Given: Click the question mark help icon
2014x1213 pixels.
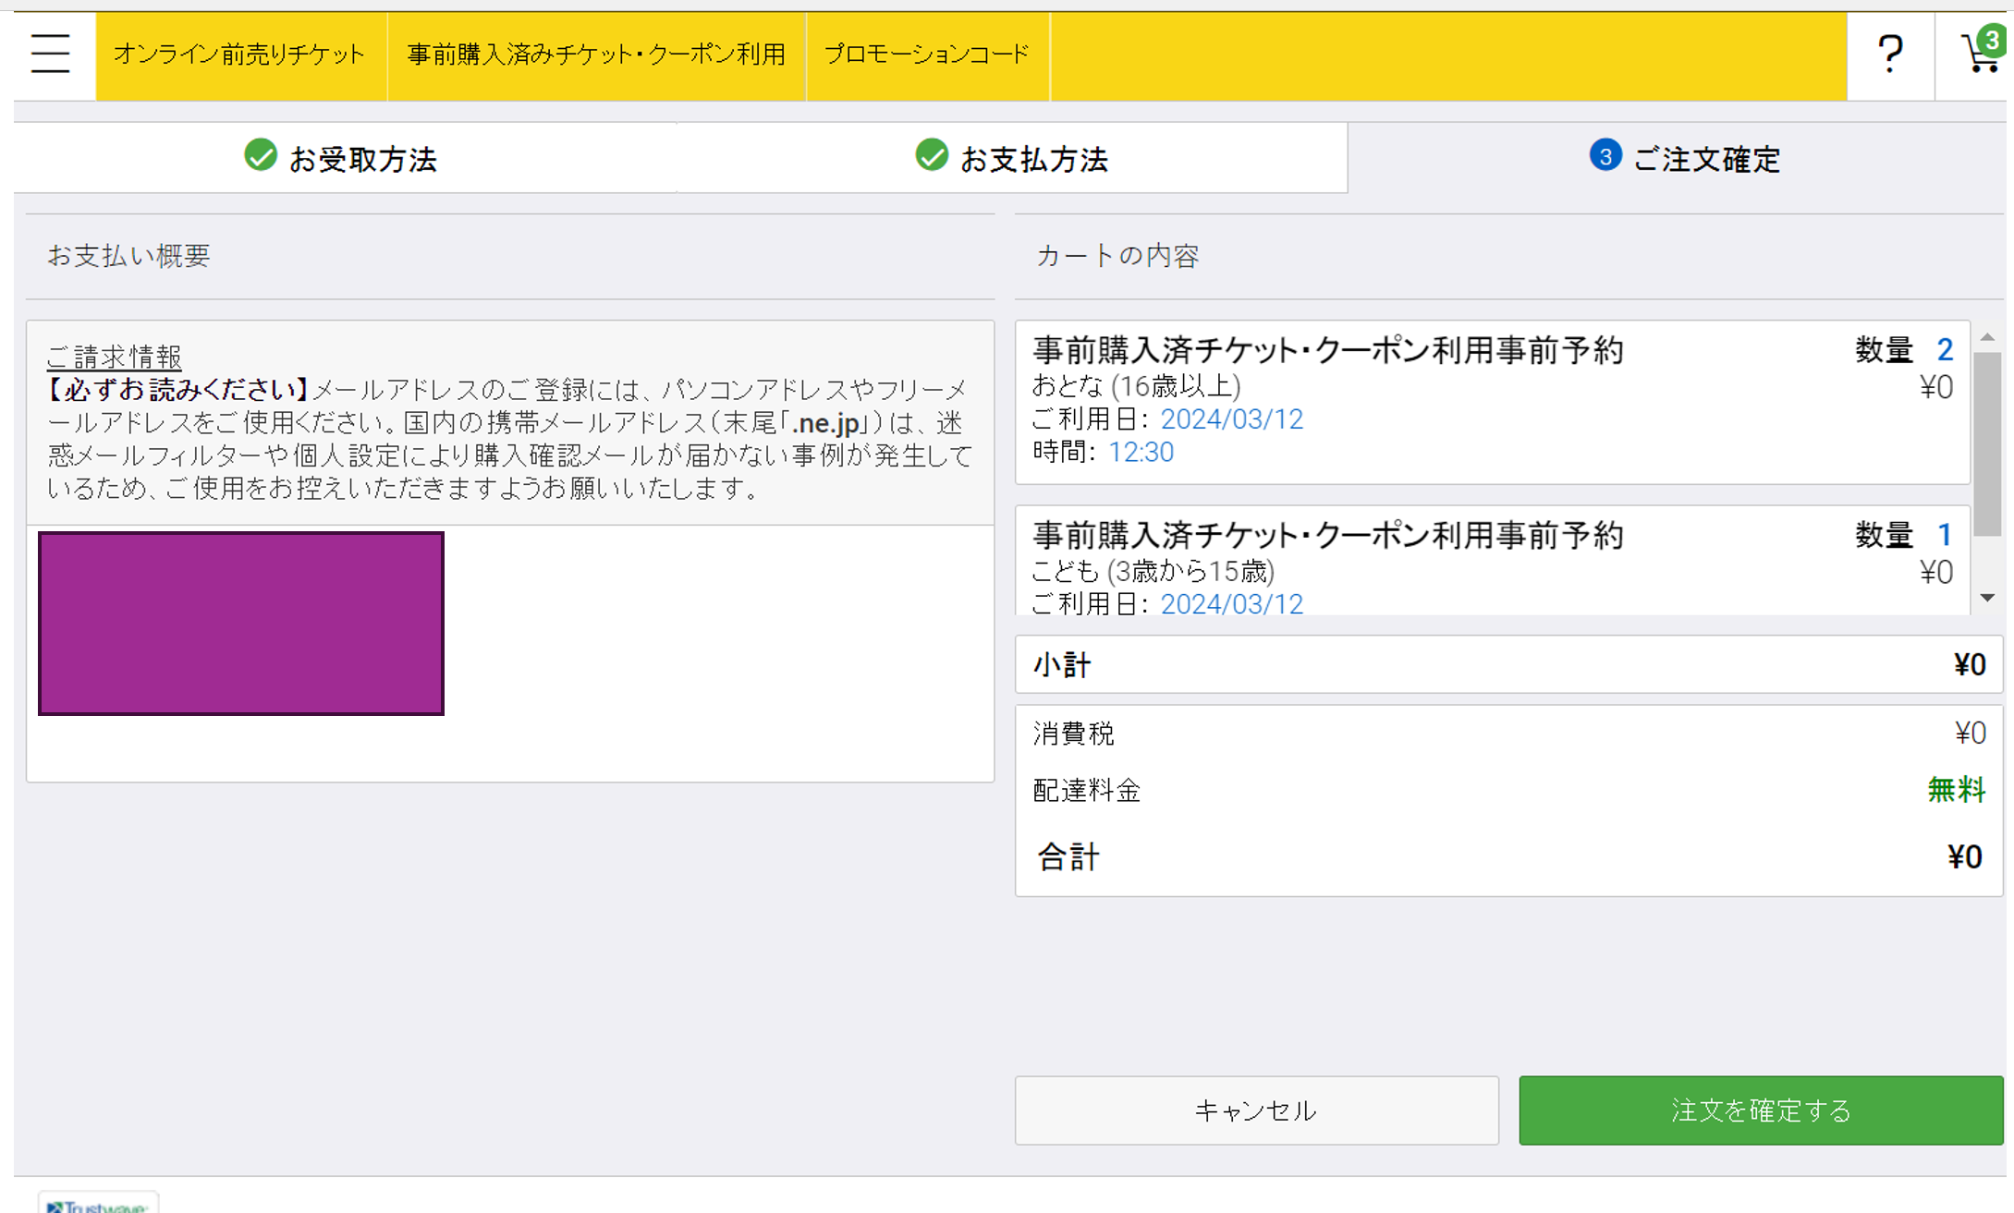Looking at the screenshot, I should [x=1890, y=54].
